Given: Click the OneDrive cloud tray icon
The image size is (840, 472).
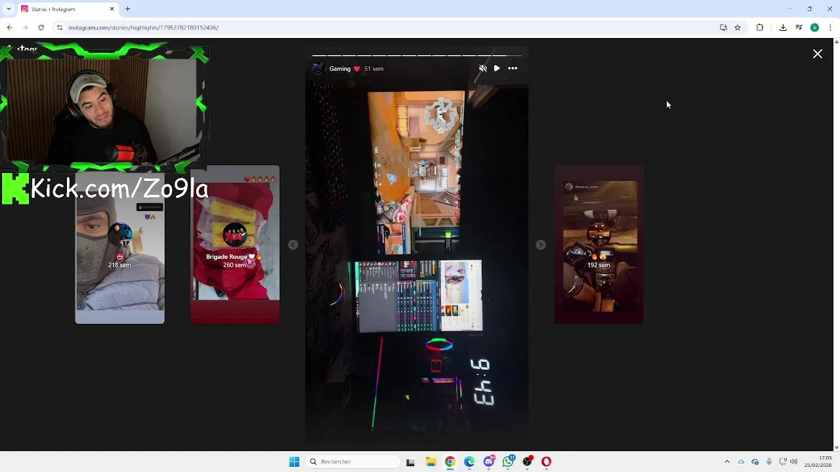Looking at the screenshot, I should pos(741,462).
